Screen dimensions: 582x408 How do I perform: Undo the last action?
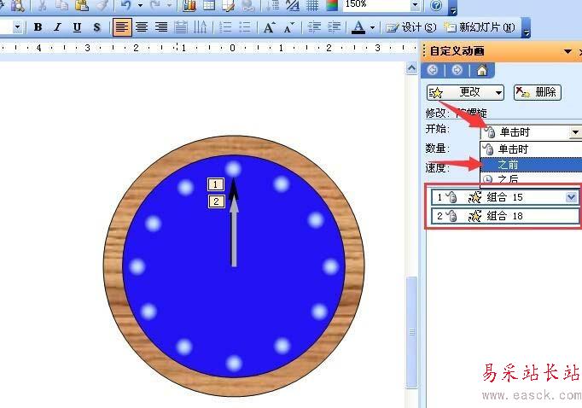pos(126,5)
